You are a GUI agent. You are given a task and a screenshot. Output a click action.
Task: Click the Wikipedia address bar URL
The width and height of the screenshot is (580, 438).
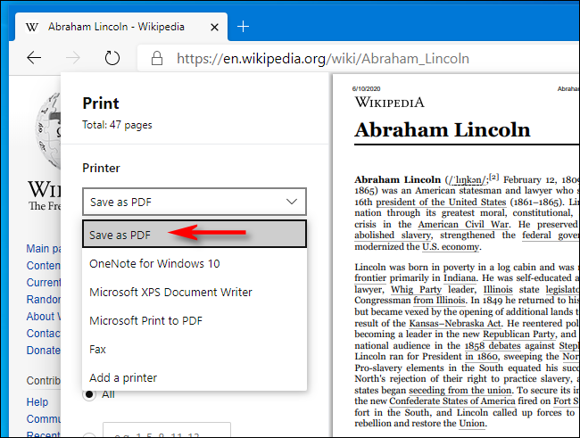click(322, 59)
